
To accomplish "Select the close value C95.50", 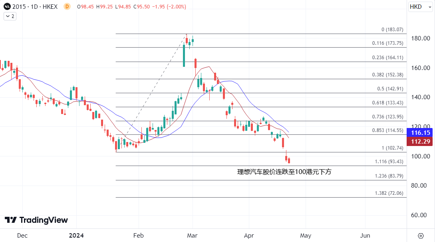I will (x=141, y=7).
